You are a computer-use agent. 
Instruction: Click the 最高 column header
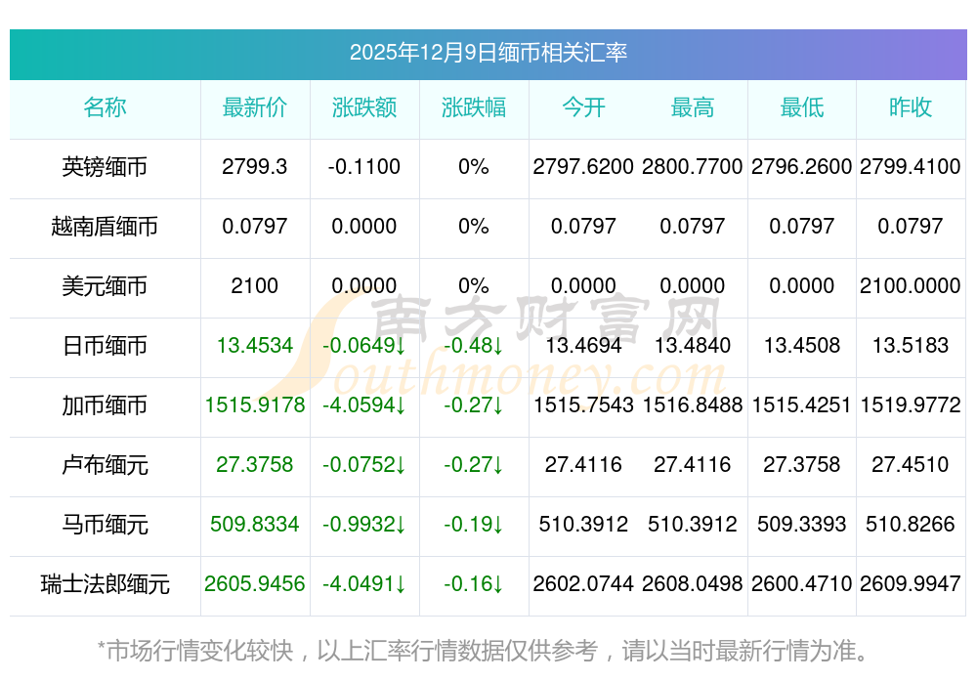pos(693,108)
